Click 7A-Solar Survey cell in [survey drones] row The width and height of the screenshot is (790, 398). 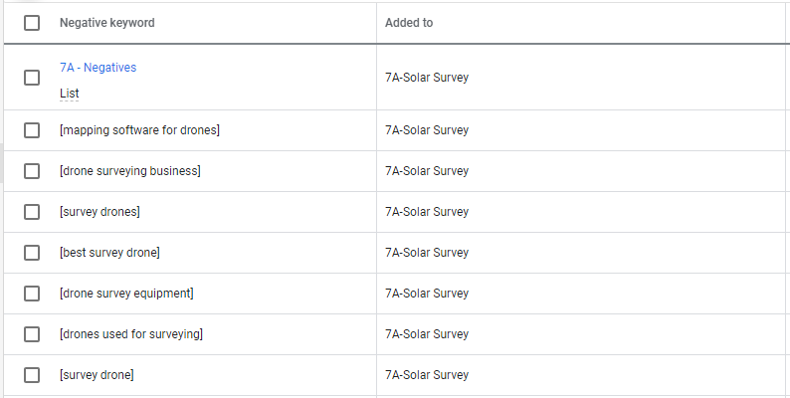(x=427, y=212)
